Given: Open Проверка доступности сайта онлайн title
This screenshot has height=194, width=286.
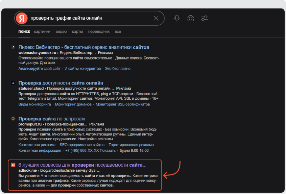Looking at the screenshot, I should pyautogui.click(x=61, y=83).
